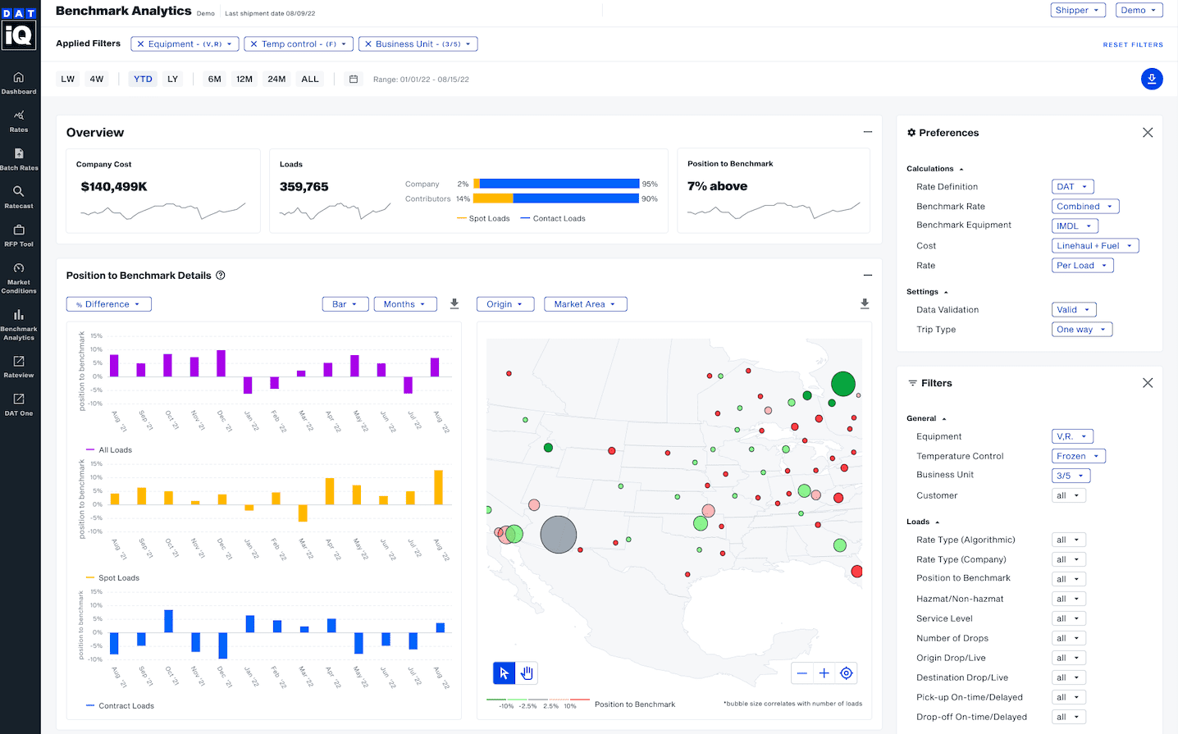Open Ratecast search in the sidebar
The width and height of the screenshot is (1178, 734).
tap(19, 197)
